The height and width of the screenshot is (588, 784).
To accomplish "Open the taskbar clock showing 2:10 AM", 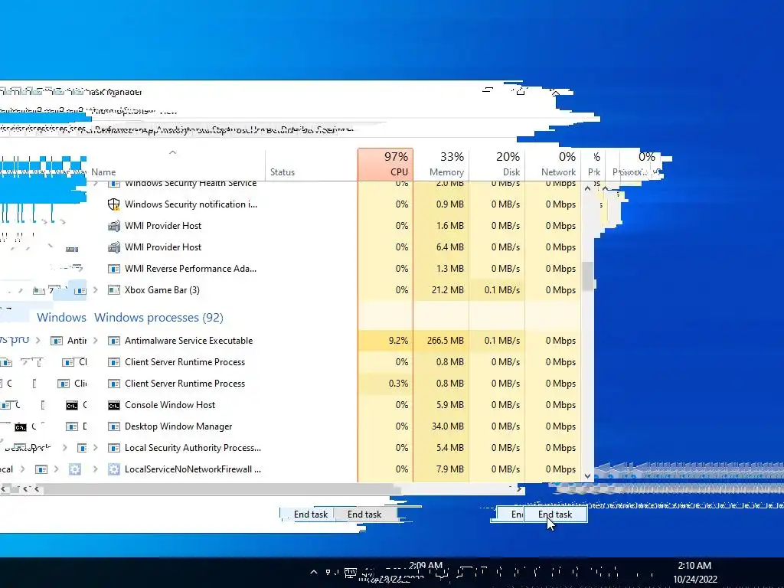I will (x=694, y=573).
